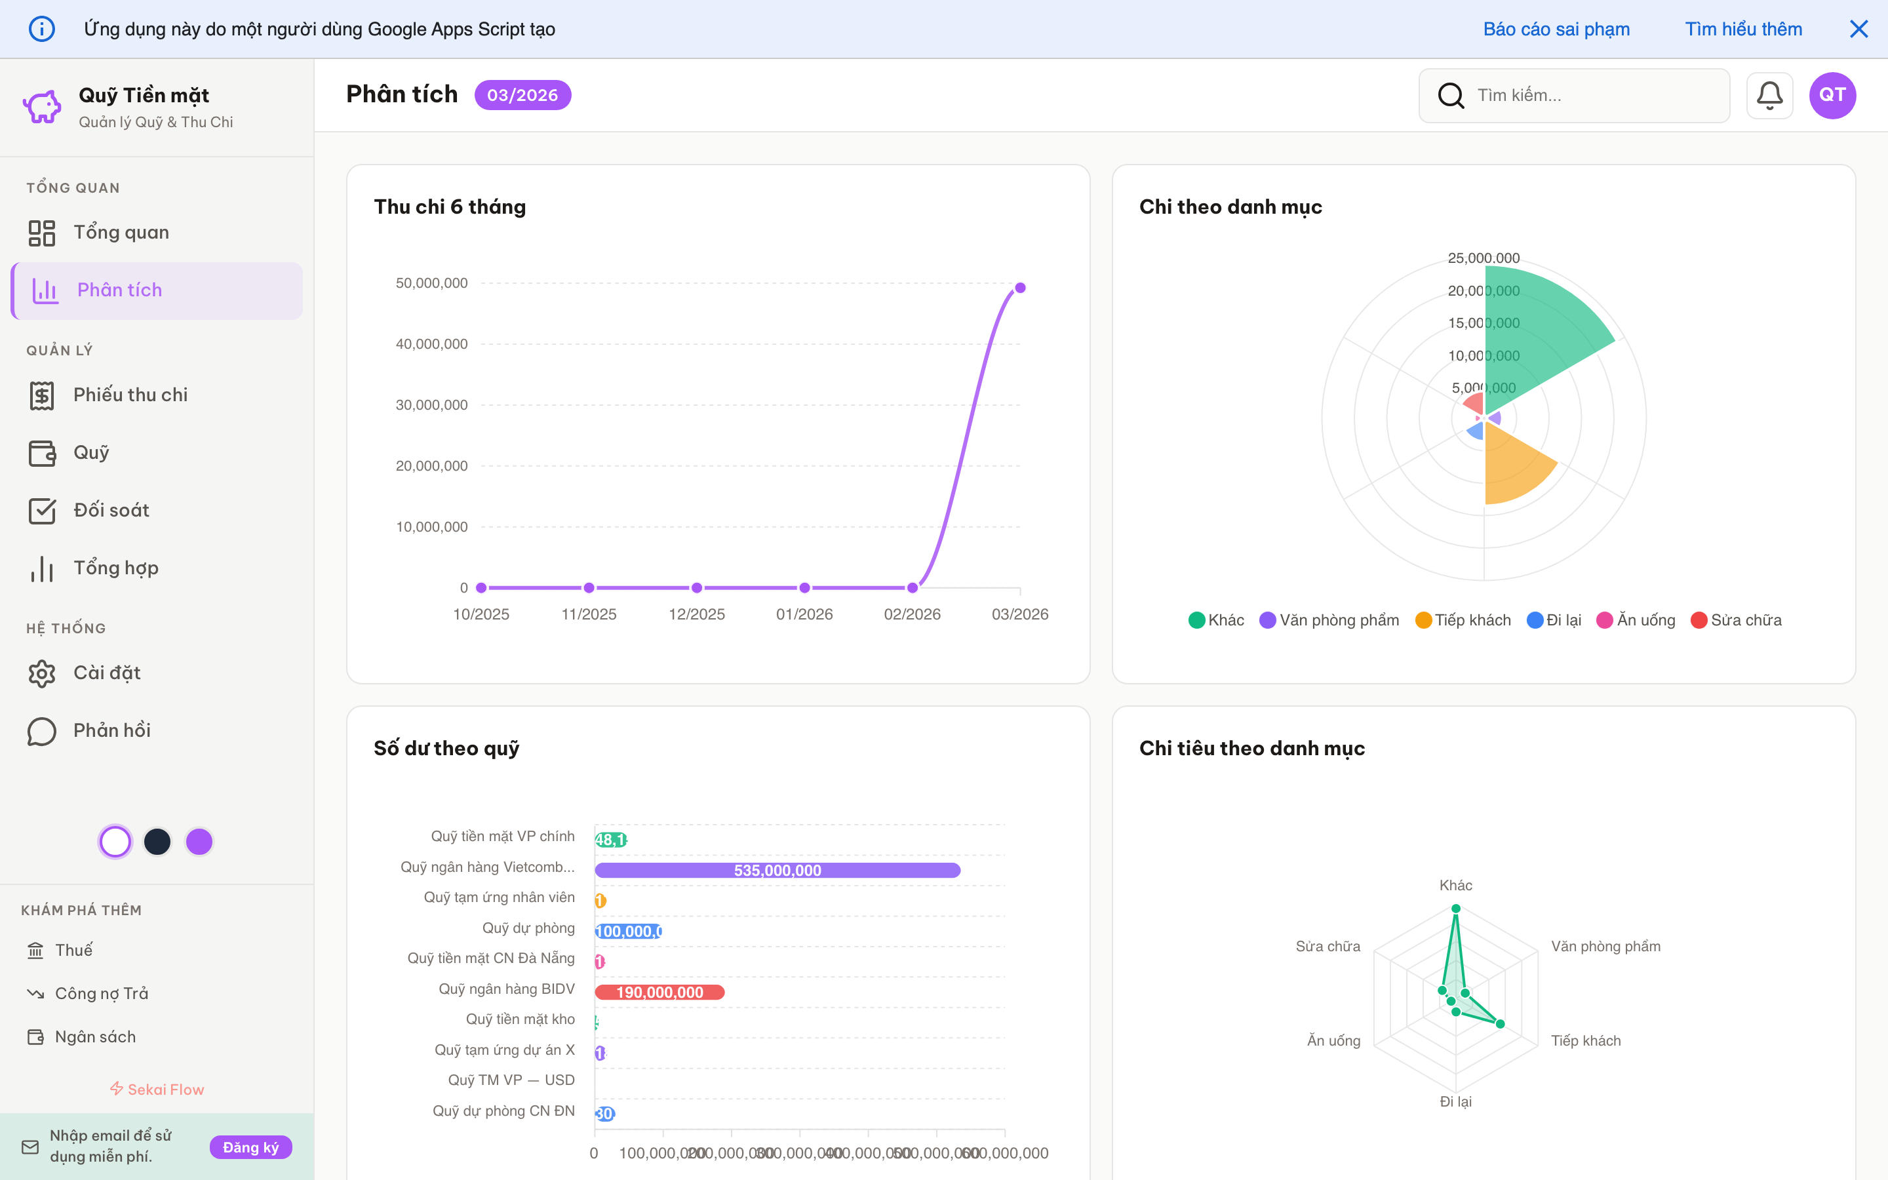
Task: Click the Phản hồi chat bubble icon
Action: pyautogui.click(x=42, y=730)
